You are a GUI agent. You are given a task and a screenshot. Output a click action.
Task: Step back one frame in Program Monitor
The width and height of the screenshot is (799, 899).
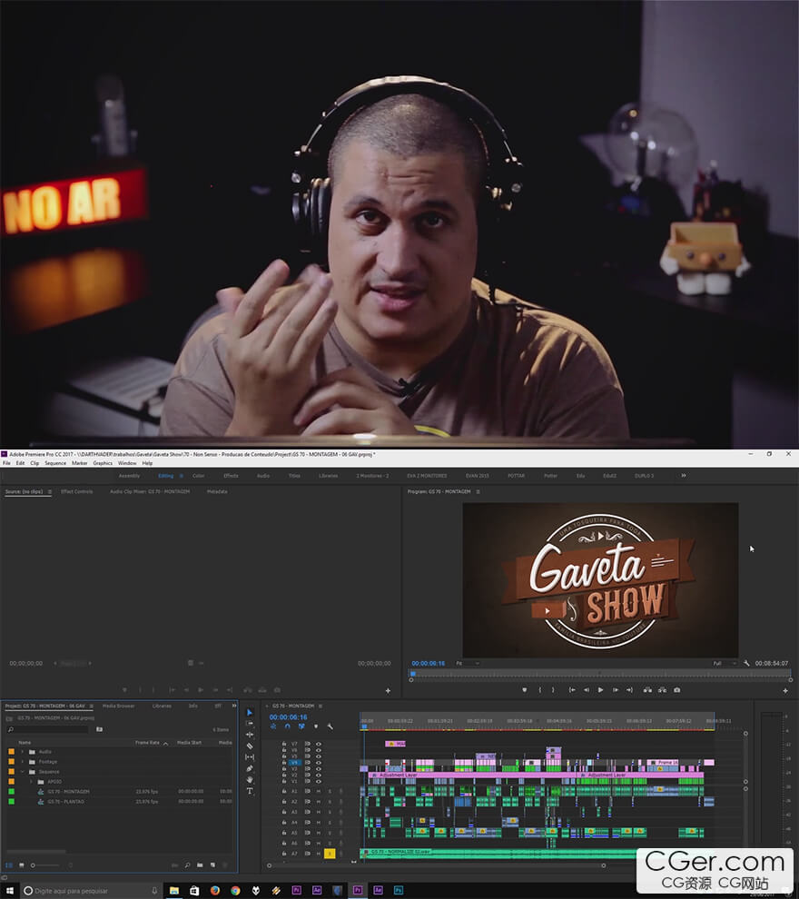(586, 690)
